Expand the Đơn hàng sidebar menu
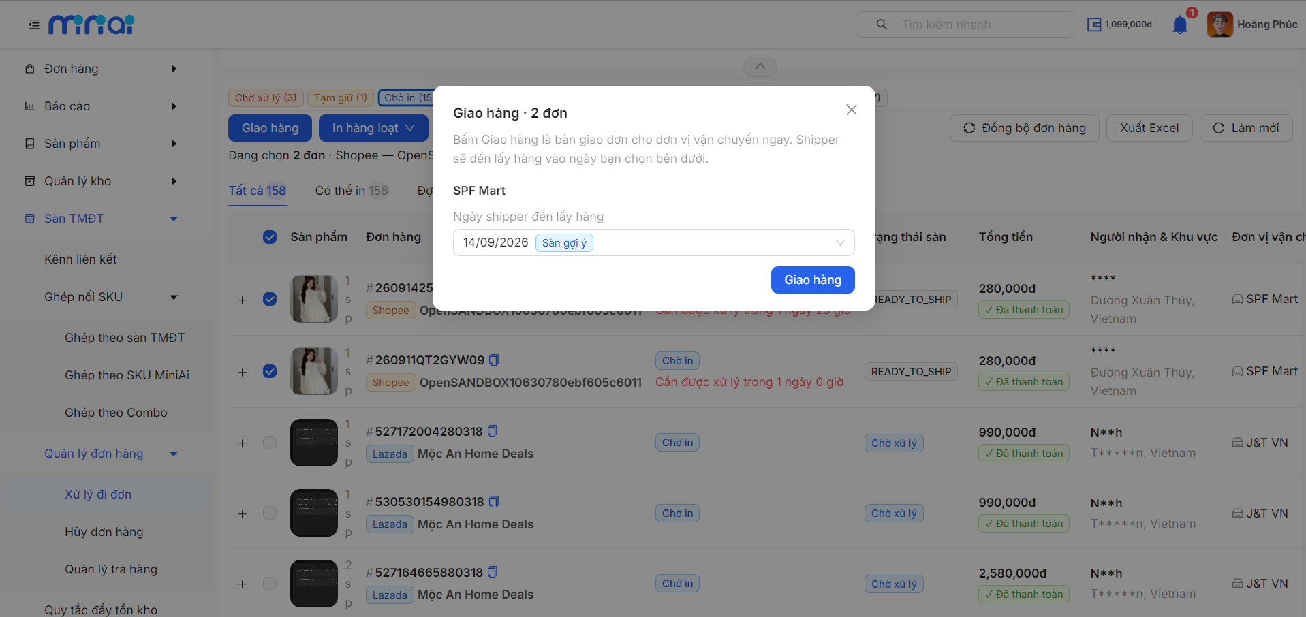The height and width of the screenshot is (617, 1306). click(x=174, y=69)
